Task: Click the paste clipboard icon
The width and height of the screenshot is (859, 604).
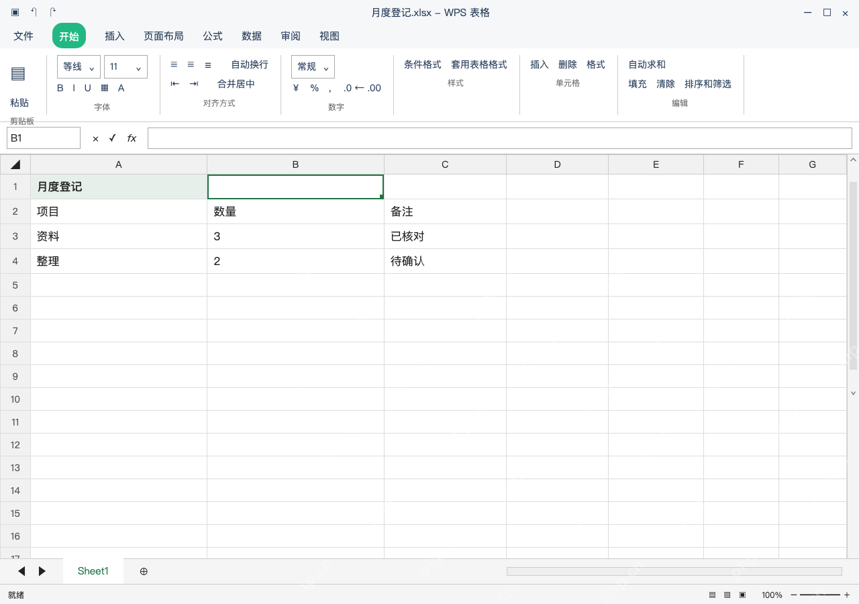Action: click(x=18, y=74)
